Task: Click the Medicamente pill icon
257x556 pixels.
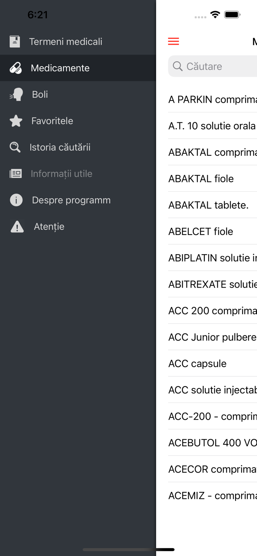Action: pyautogui.click(x=15, y=68)
